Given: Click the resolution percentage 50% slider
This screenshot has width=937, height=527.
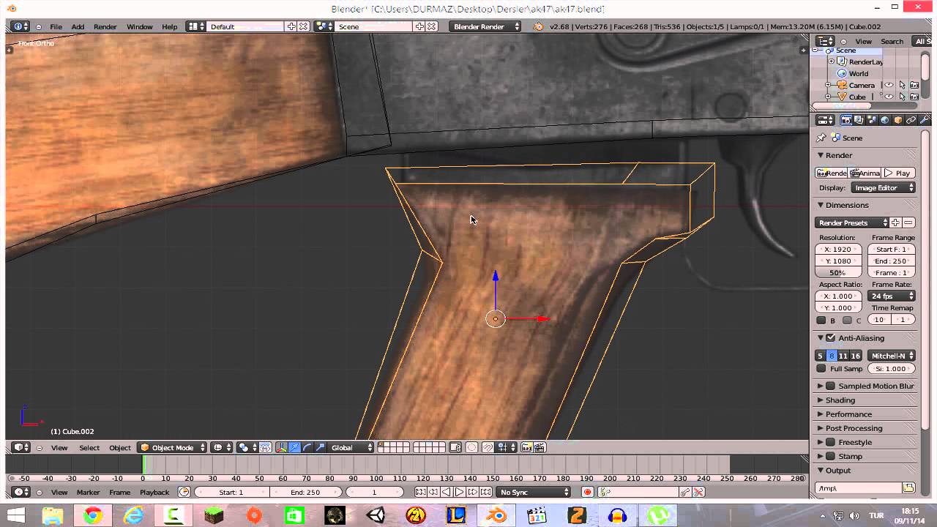Looking at the screenshot, I should (x=838, y=272).
